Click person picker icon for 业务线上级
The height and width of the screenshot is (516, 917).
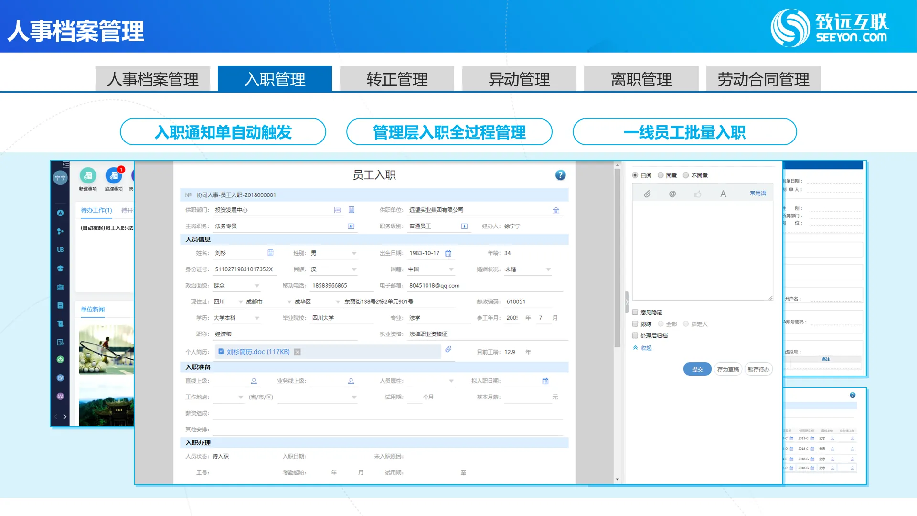(351, 381)
